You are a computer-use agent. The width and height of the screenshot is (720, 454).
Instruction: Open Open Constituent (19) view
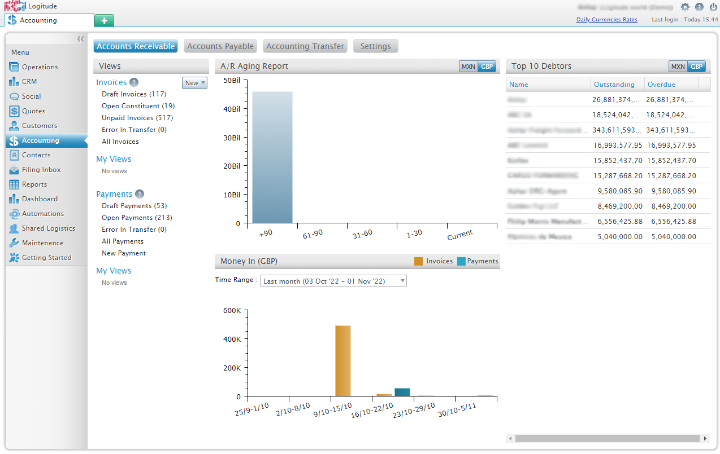[138, 106]
